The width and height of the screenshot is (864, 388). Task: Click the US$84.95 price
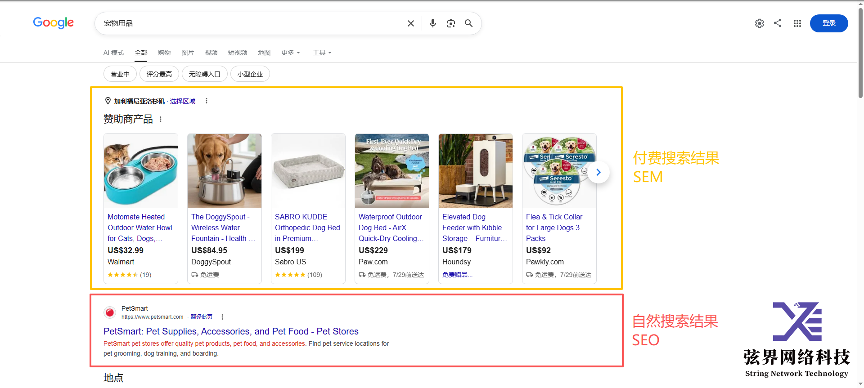[209, 250]
